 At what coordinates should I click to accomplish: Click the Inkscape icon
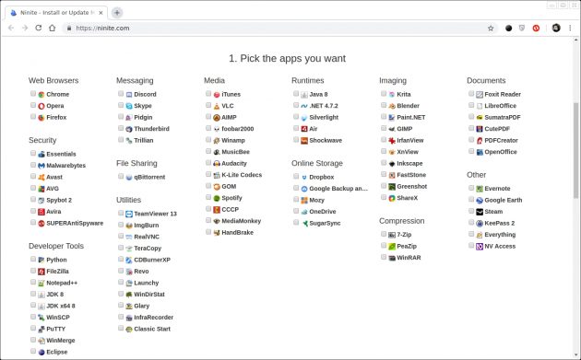[392, 164]
